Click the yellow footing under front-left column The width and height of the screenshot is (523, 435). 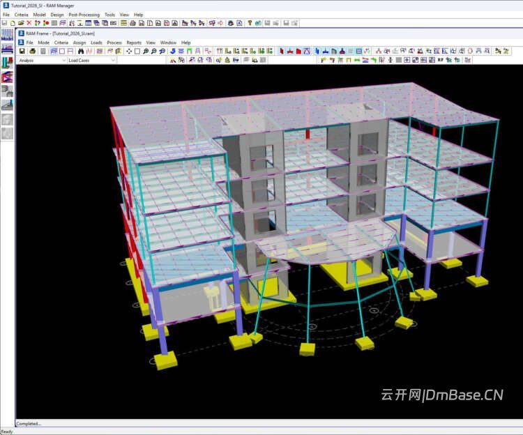coord(165,360)
